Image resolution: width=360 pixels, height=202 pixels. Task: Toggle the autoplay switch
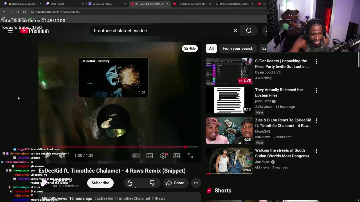pos(136,155)
